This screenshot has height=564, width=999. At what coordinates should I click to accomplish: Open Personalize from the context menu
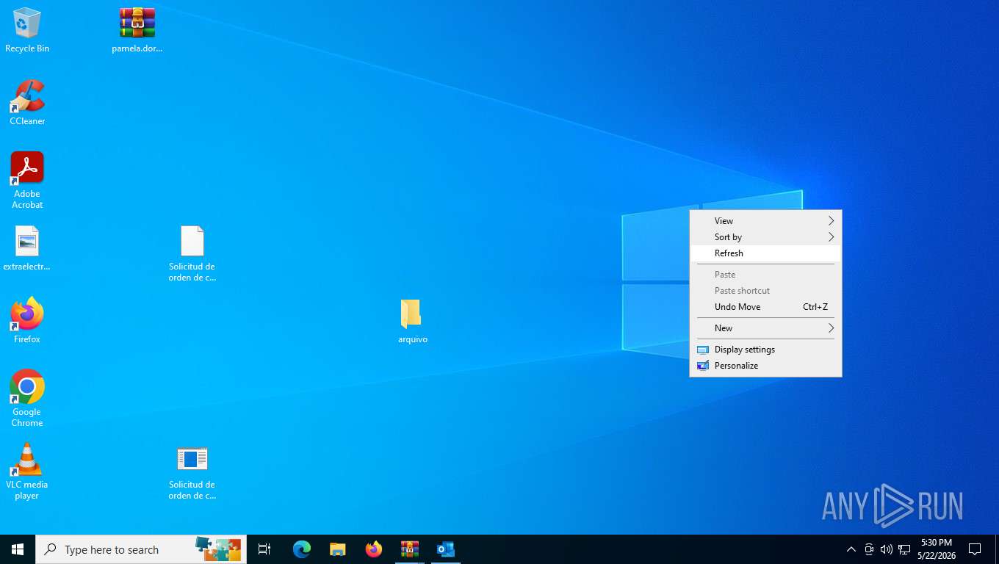[765, 366]
